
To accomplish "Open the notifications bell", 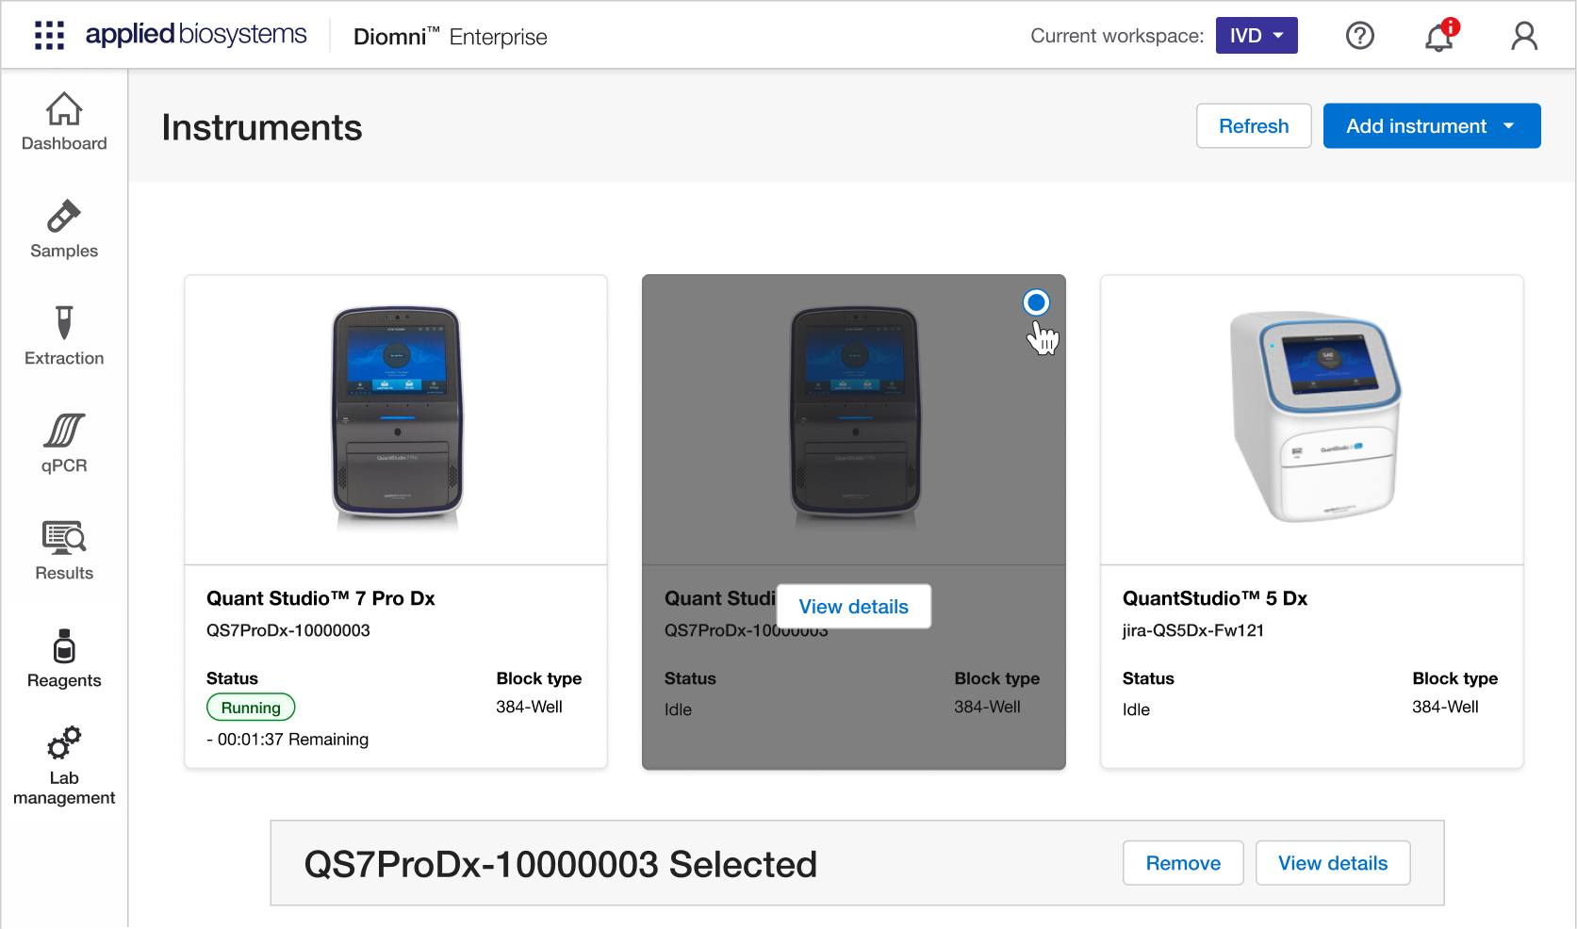I will 1439,36.
